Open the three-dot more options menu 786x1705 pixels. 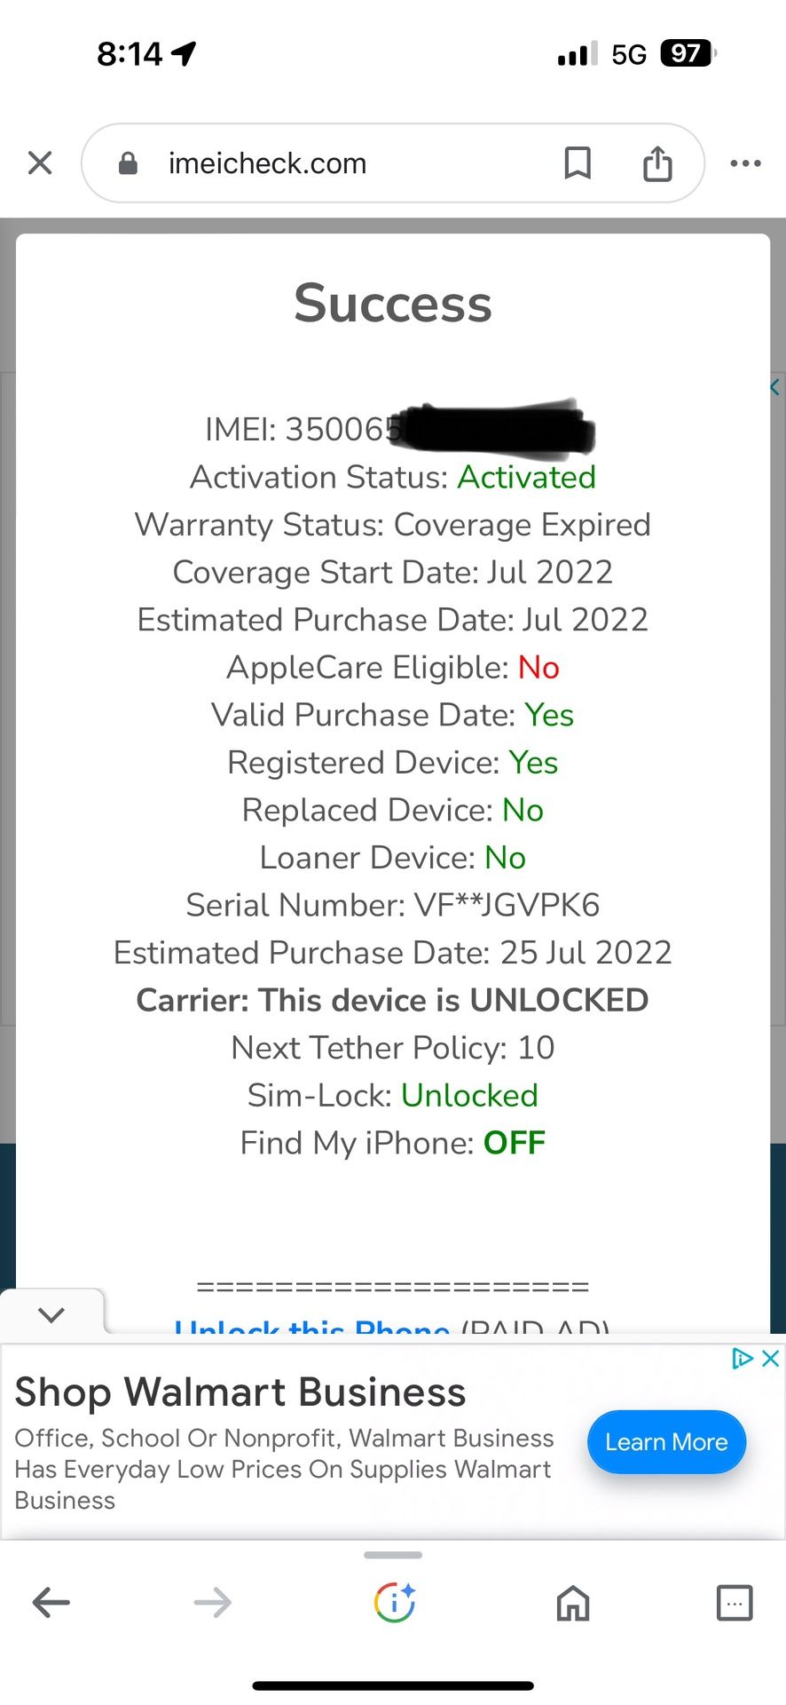[x=745, y=163]
